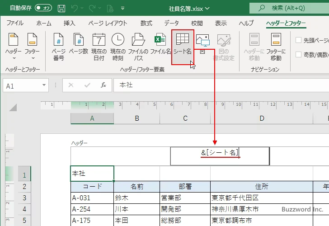Check the Different First Page checkbox

coord(298,40)
